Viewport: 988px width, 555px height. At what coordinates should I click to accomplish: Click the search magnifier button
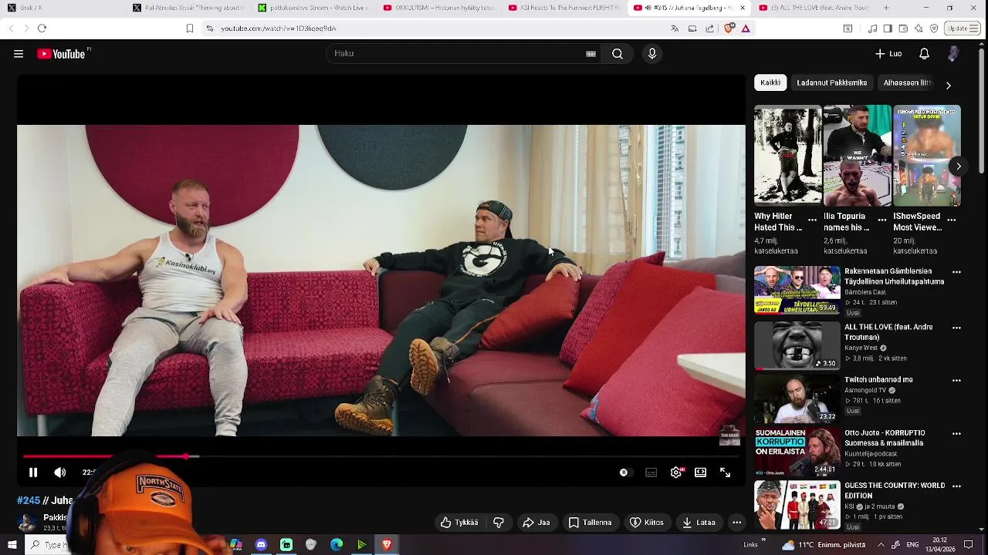[x=617, y=54]
